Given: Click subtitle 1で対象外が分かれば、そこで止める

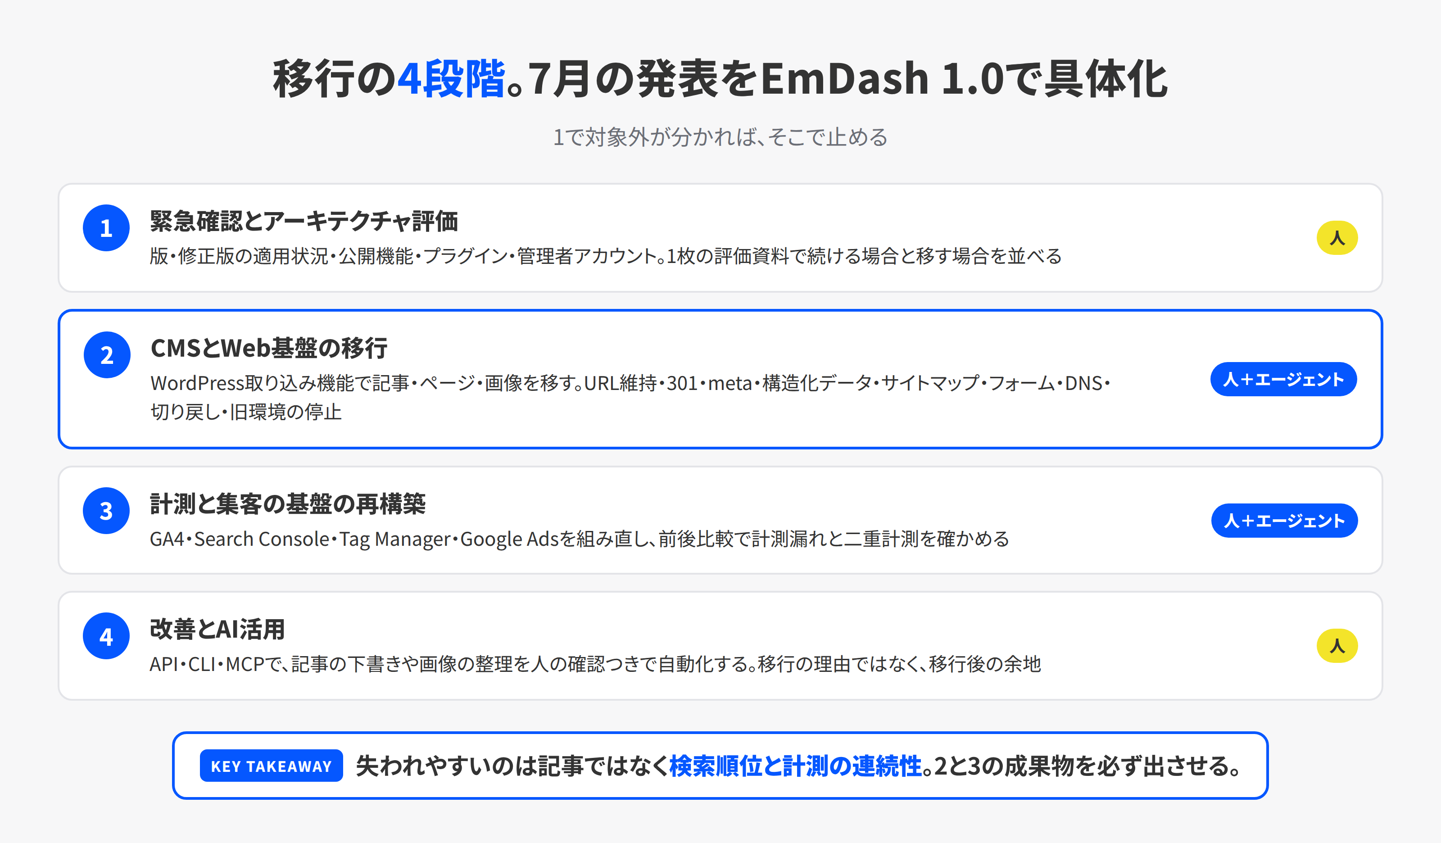Looking at the screenshot, I should (x=720, y=137).
